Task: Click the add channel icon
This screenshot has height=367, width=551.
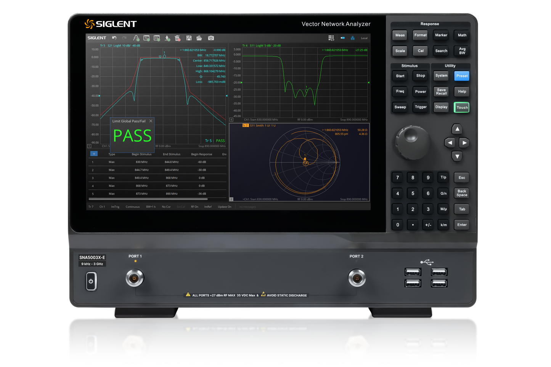Action: 157,38
